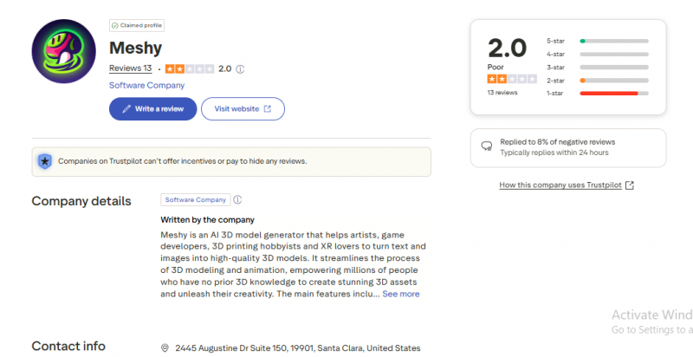This screenshot has width=693, height=357.
Task: Click the Meshy mushroom logo
Action: coord(63,51)
